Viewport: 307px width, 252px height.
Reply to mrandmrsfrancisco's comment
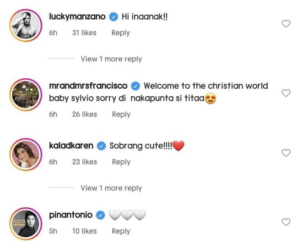[x=121, y=114]
